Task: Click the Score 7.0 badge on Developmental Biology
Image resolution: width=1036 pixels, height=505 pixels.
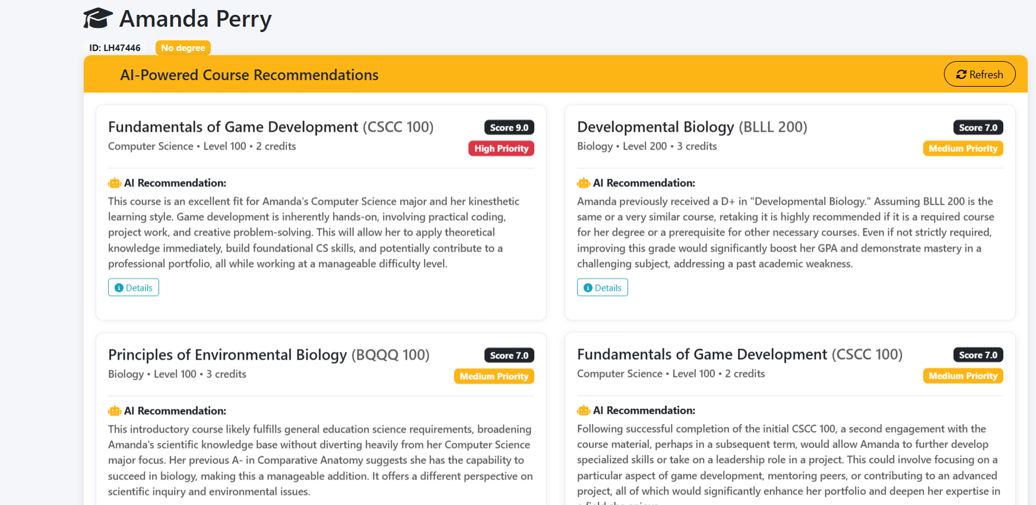Action: tap(978, 128)
